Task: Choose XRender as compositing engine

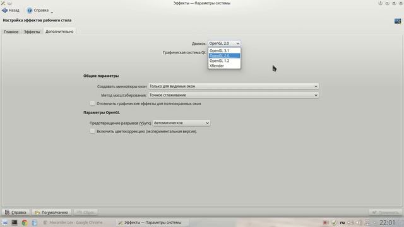Action: (224, 66)
